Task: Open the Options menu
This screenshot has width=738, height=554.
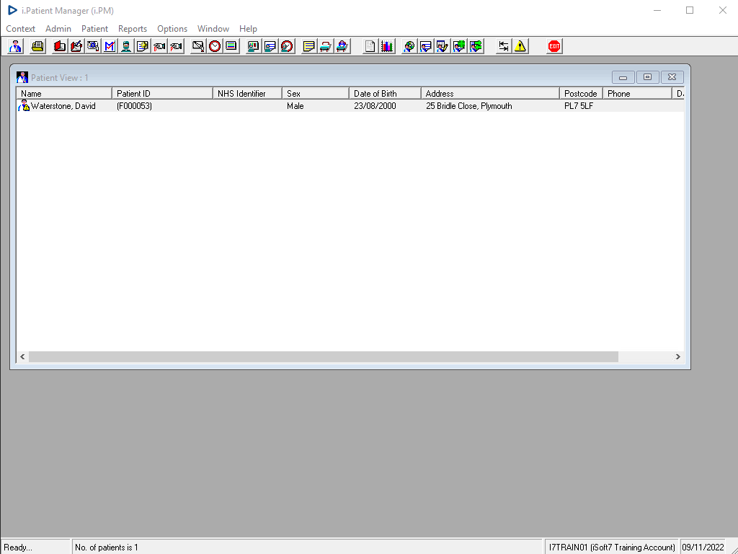Action: [172, 29]
